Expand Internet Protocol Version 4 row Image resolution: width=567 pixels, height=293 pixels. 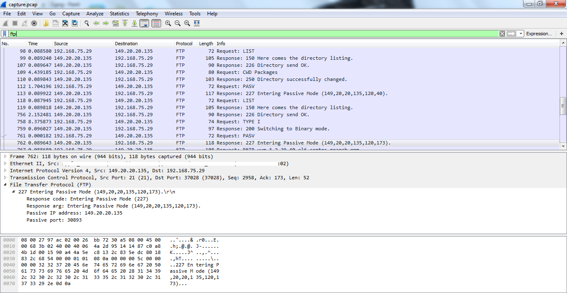(5, 171)
